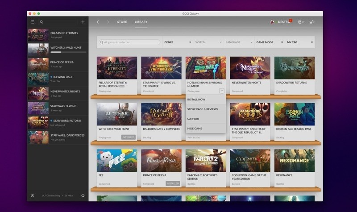Click Knights of the Old Republic II cover
Image resolution: width=357 pixels, height=212 pixels.
click(250, 114)
